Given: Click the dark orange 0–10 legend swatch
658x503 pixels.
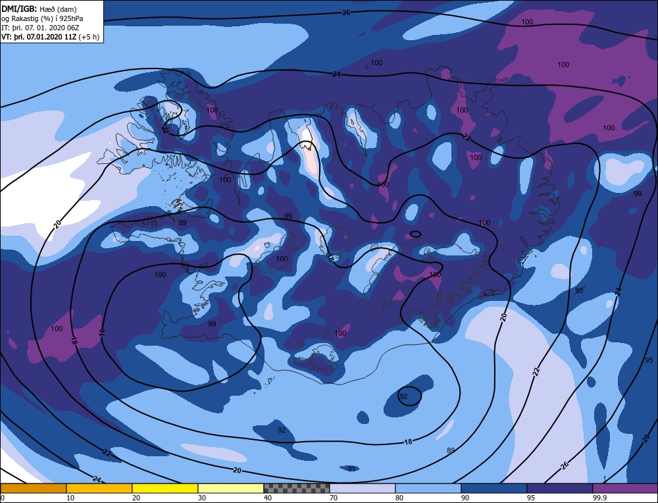Looking at the screenshot, I should click(x=34, y=488).
